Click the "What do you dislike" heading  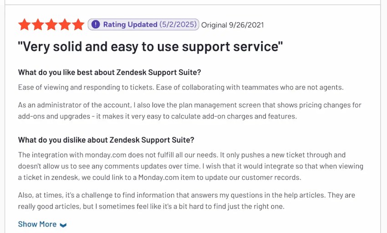(106, 140)
